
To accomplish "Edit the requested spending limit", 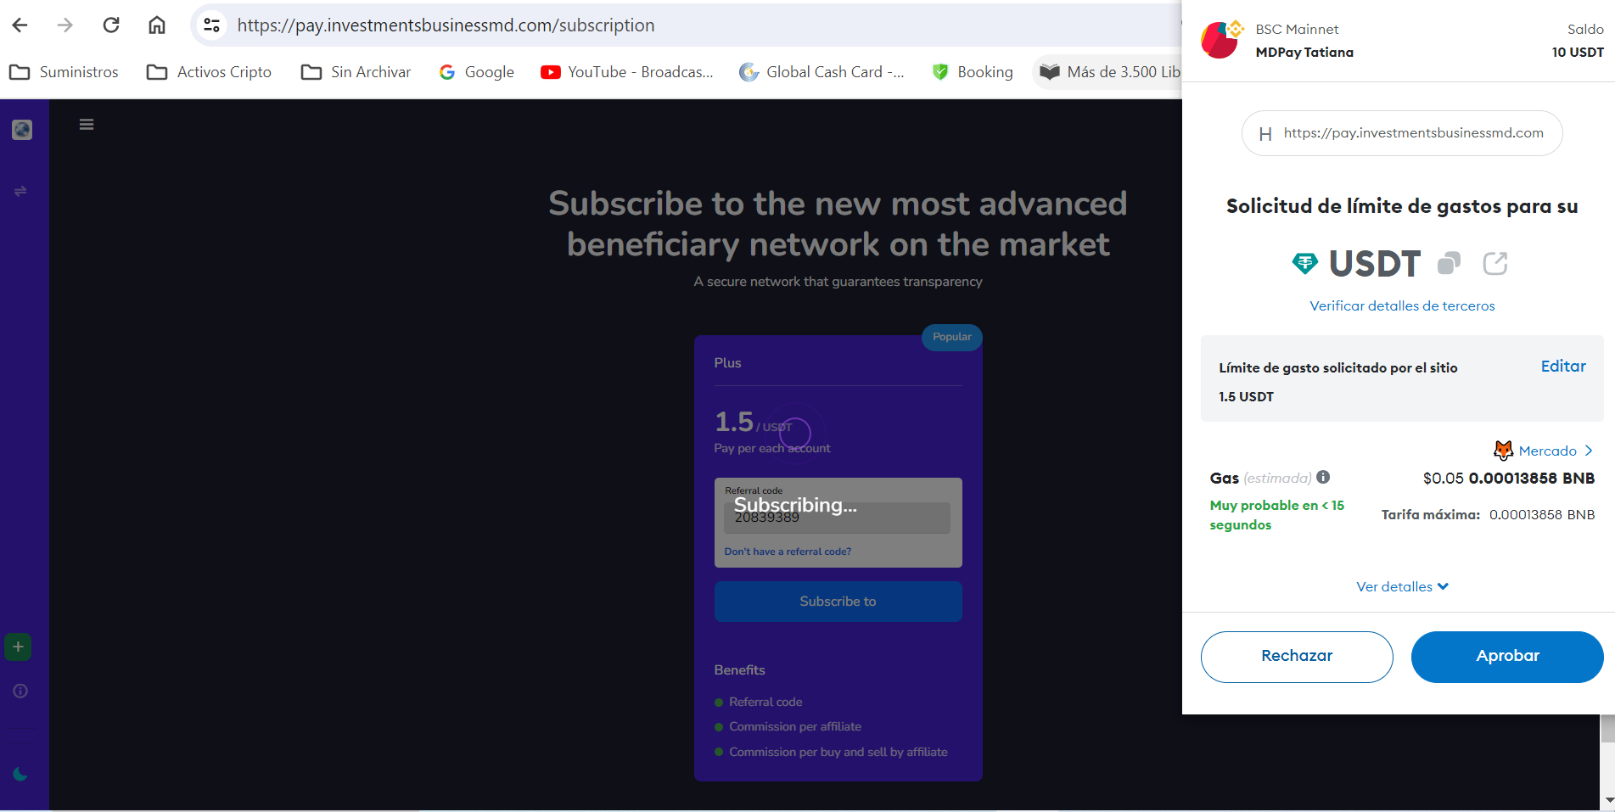I will [1562, 367].
